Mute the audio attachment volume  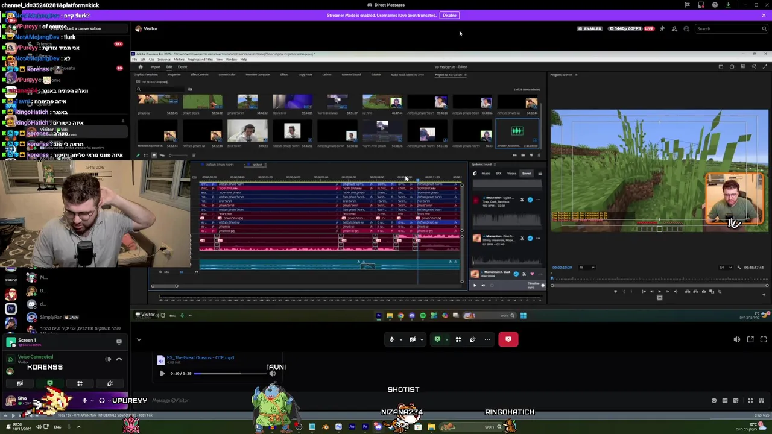(273, 374)
